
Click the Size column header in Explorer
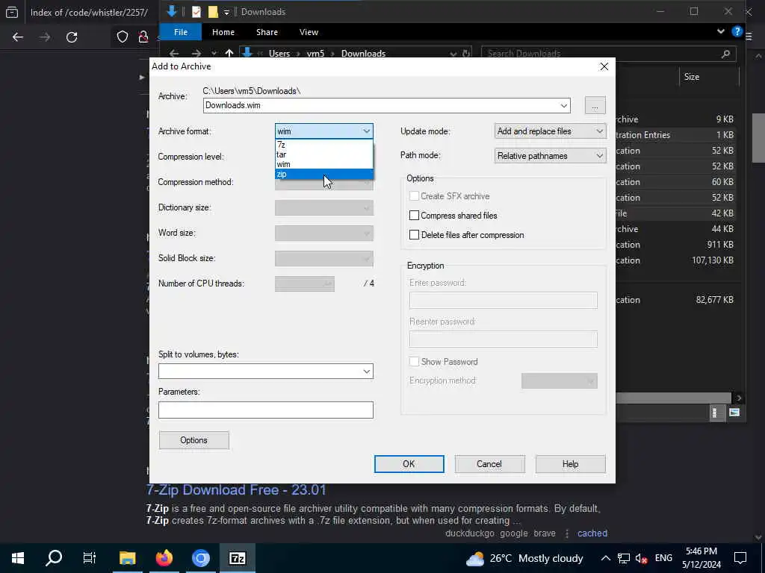tap(691, 77)
